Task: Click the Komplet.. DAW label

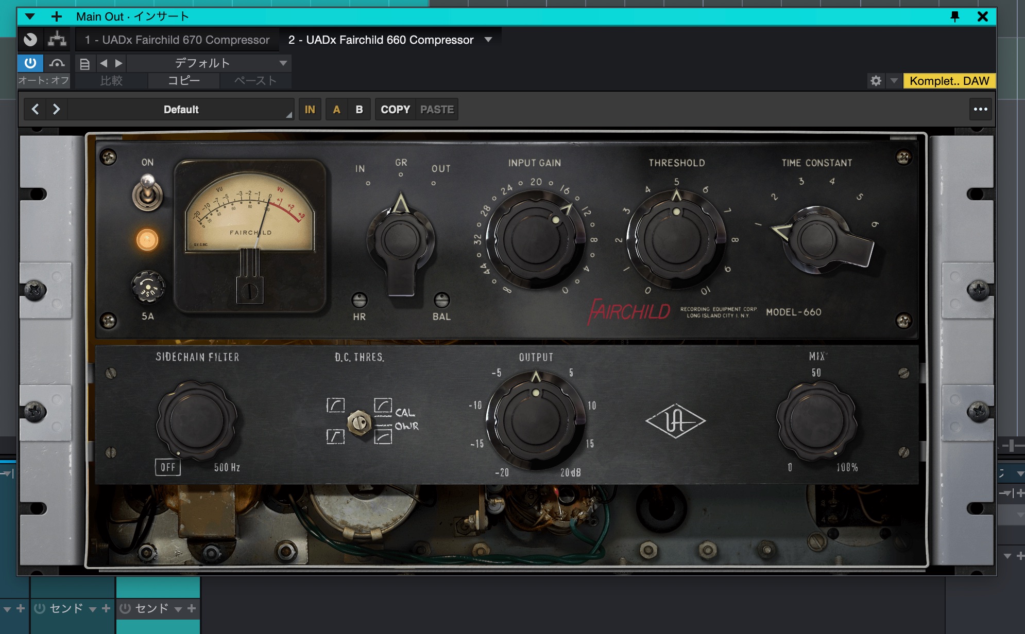Action: [949, 81]
